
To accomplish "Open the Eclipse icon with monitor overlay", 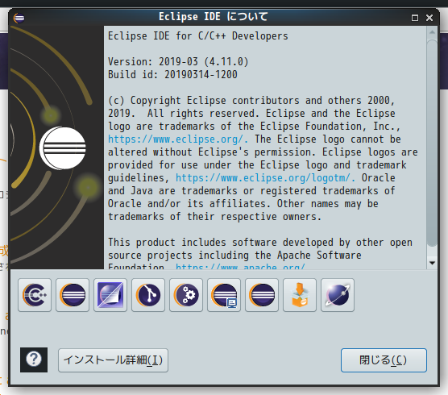I will click(224, 295).
